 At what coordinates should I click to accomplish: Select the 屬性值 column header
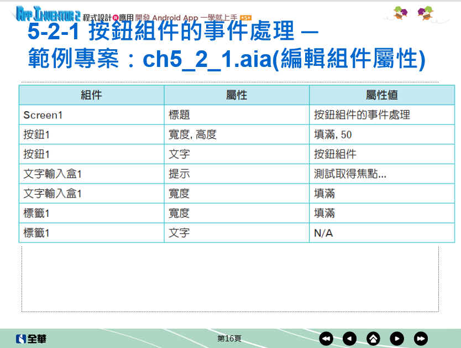tap(381, 95)
